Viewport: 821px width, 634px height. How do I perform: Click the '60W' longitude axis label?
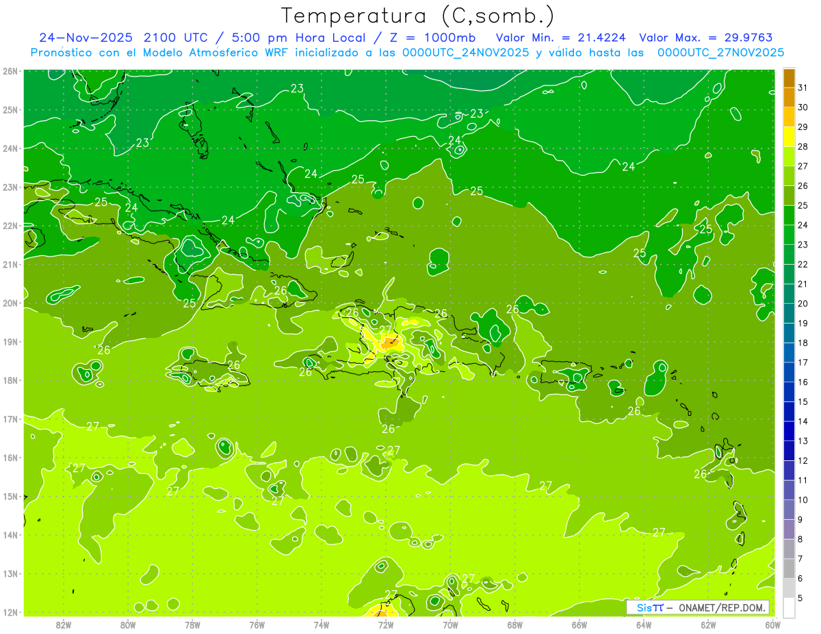tap(772, 624)
